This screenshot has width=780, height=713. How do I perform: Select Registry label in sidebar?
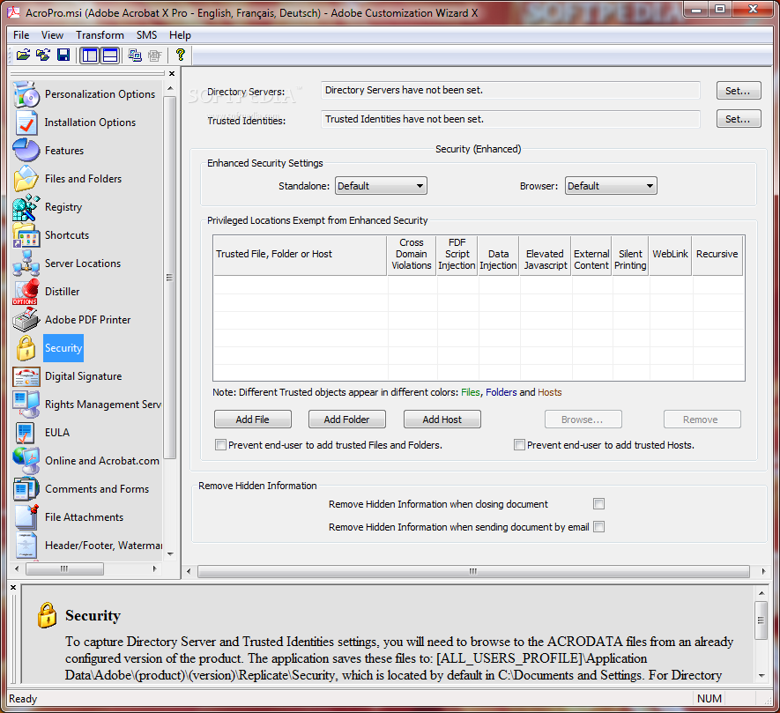(63, 207)
